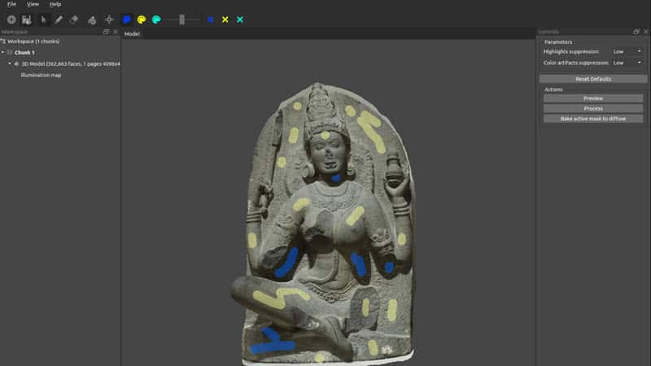Click the blue square mask icon
The image size is (651, 366).
[211, 20]
